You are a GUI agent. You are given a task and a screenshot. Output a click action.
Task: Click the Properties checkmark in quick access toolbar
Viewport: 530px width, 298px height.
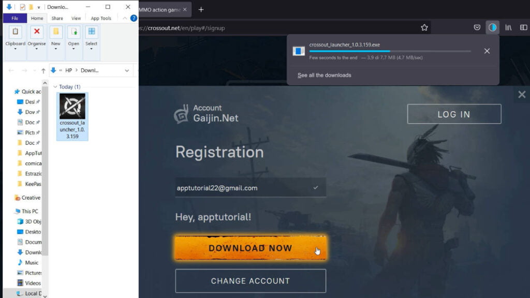[x=22, y=7]
